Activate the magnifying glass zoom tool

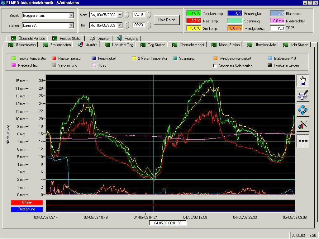point(303,95)
